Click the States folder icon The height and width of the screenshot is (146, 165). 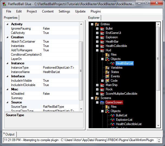(107, 72)
